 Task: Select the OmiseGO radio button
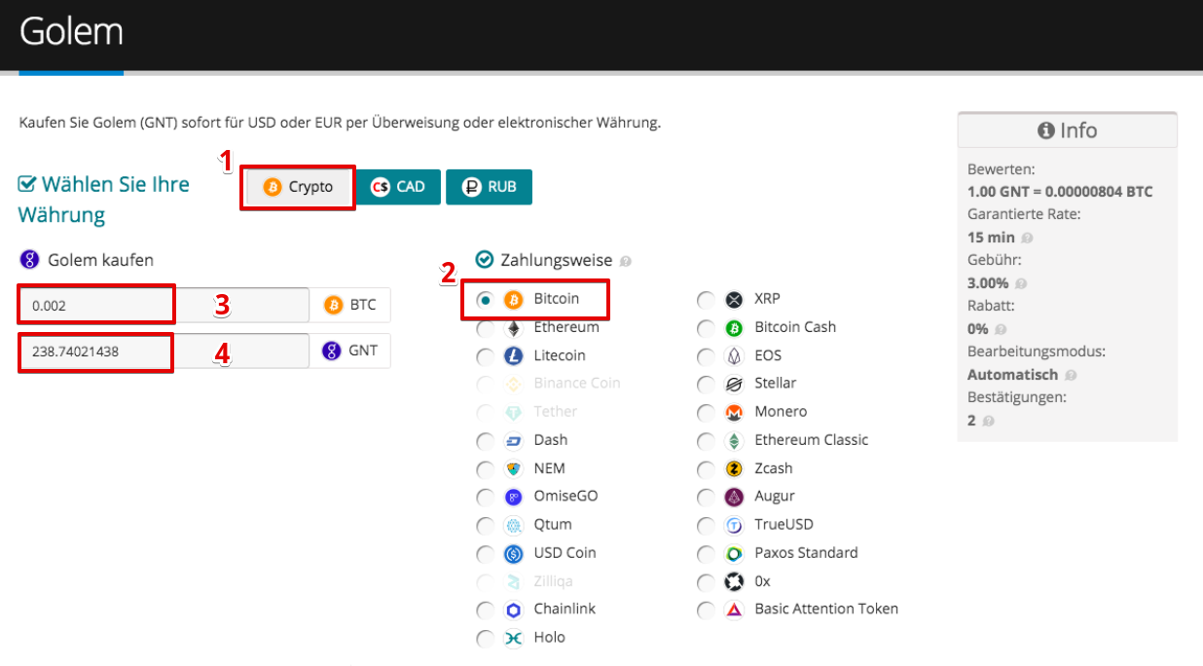(485, 498)
